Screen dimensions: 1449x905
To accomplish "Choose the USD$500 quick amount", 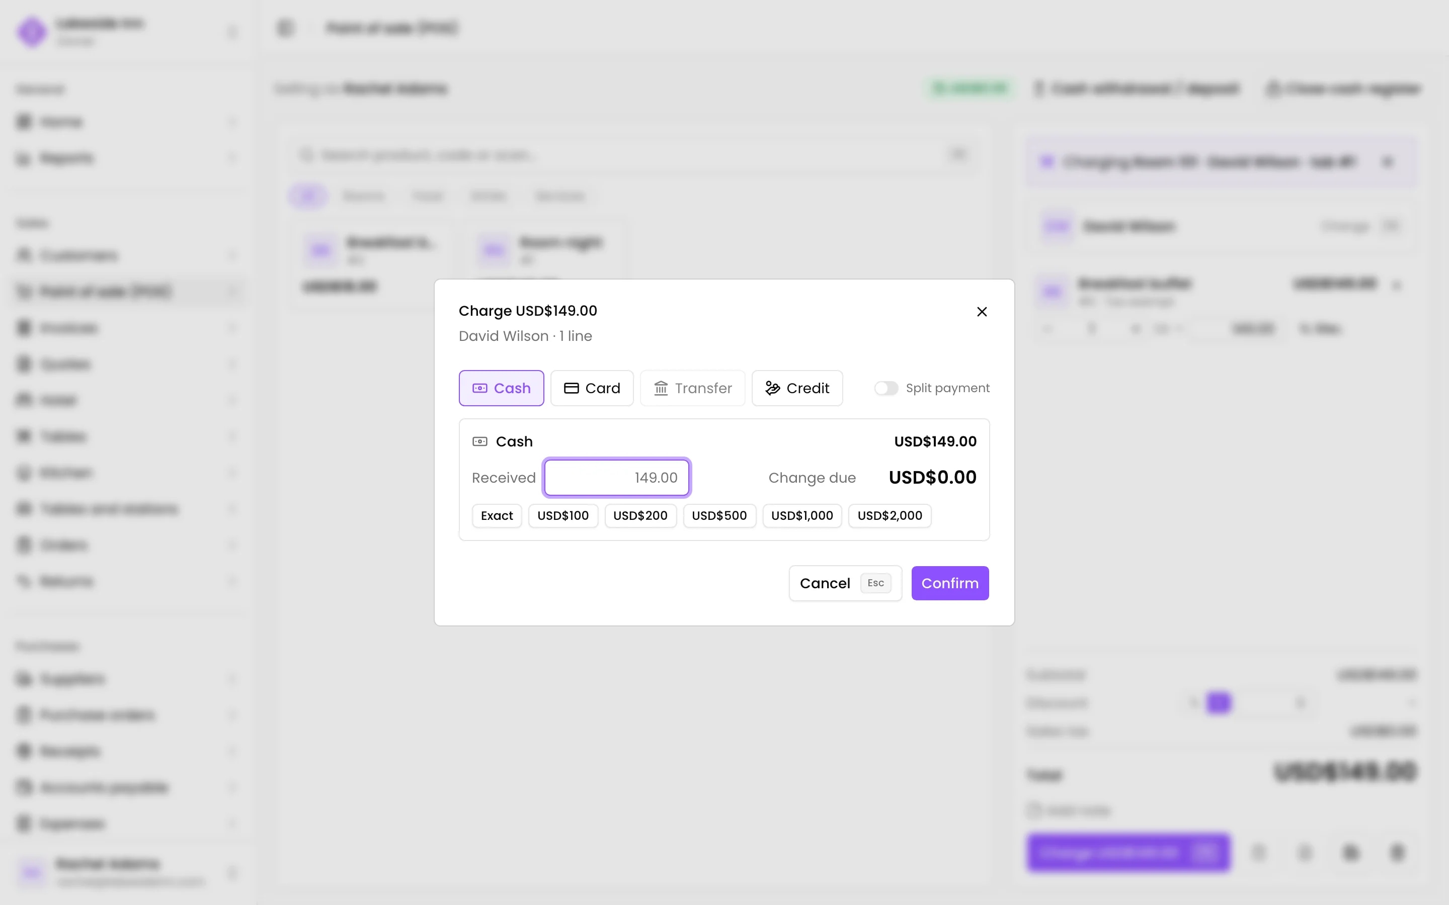I will pyautogui.click(x=719, y=515).
